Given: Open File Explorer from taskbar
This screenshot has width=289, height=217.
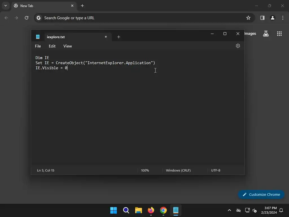Looking at the screenshot, I should pyautogui.click(x=138, y=210).
